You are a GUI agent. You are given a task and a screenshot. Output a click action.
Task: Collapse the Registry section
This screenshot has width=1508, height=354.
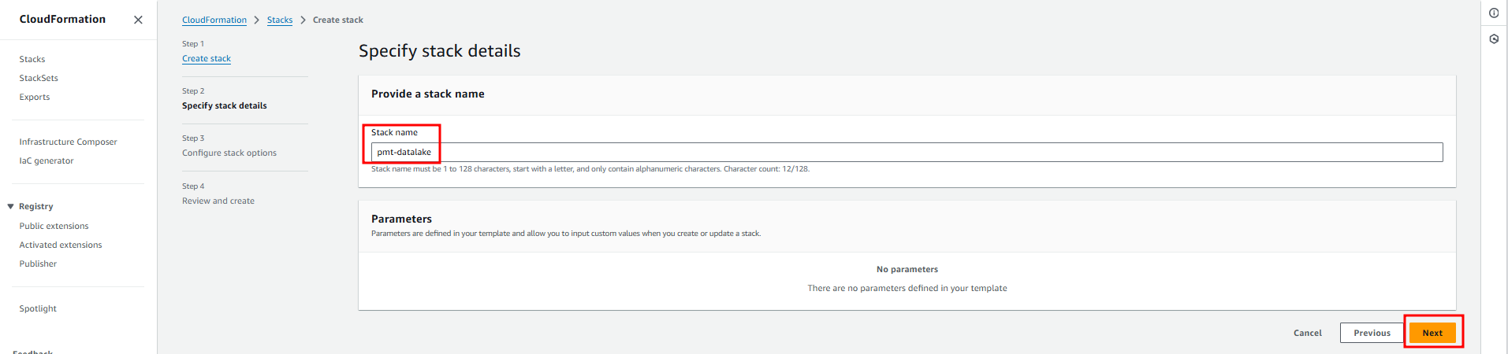11,206
